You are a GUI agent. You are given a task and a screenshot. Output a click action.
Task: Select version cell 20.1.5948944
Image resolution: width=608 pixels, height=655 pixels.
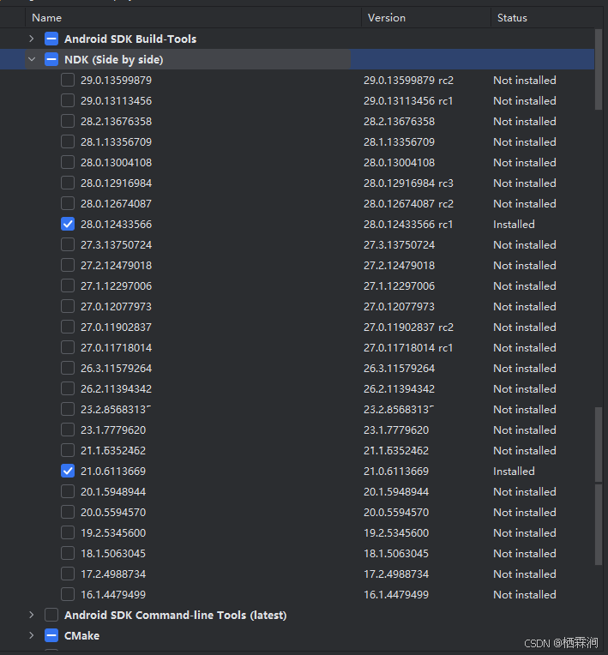(396, 491)
